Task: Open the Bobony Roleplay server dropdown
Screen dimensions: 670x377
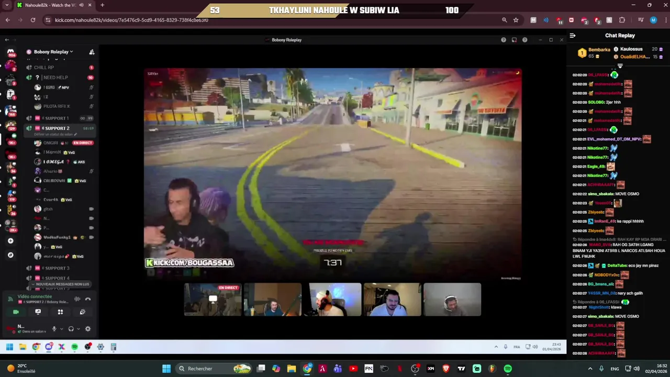Action: (x=53, y=52)
